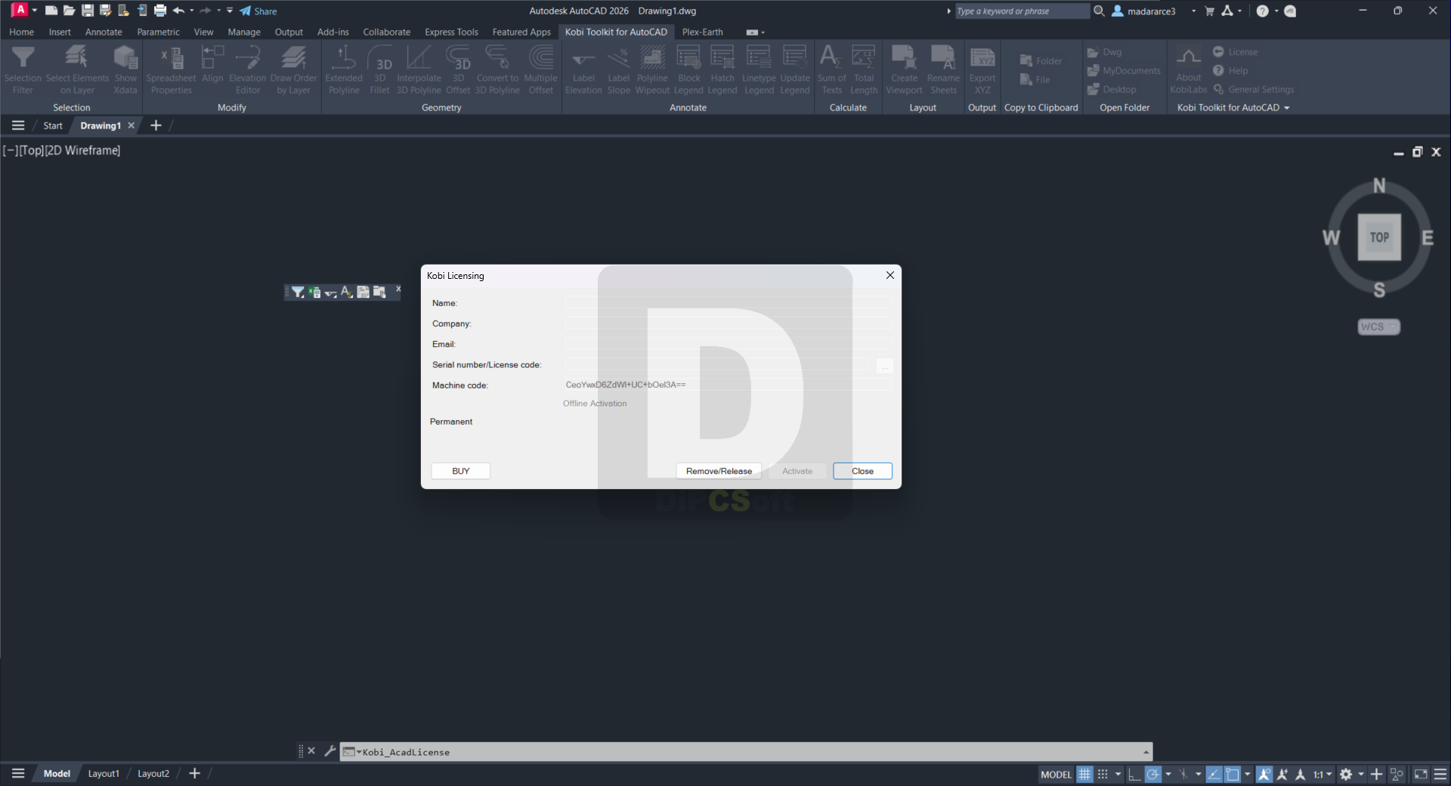Click the Remove/Release button
Viewport: 1451px width, 786px height.
pos(719,471)
